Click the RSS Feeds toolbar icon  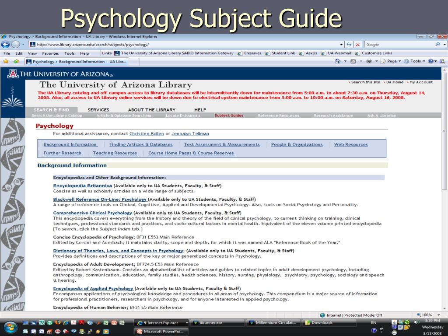[353, 61]
